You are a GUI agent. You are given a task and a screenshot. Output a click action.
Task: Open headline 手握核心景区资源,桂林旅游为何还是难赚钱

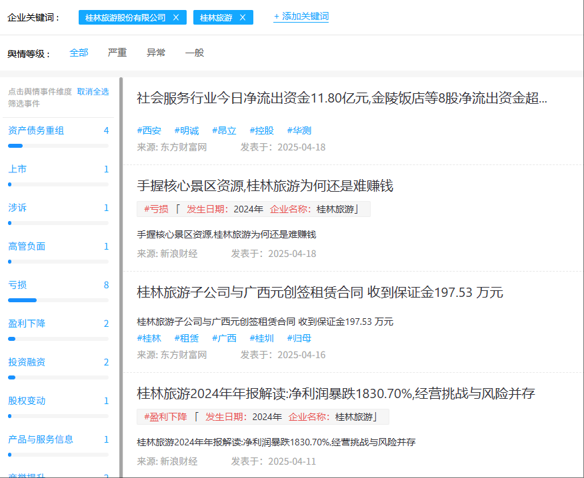click(265, 186)
